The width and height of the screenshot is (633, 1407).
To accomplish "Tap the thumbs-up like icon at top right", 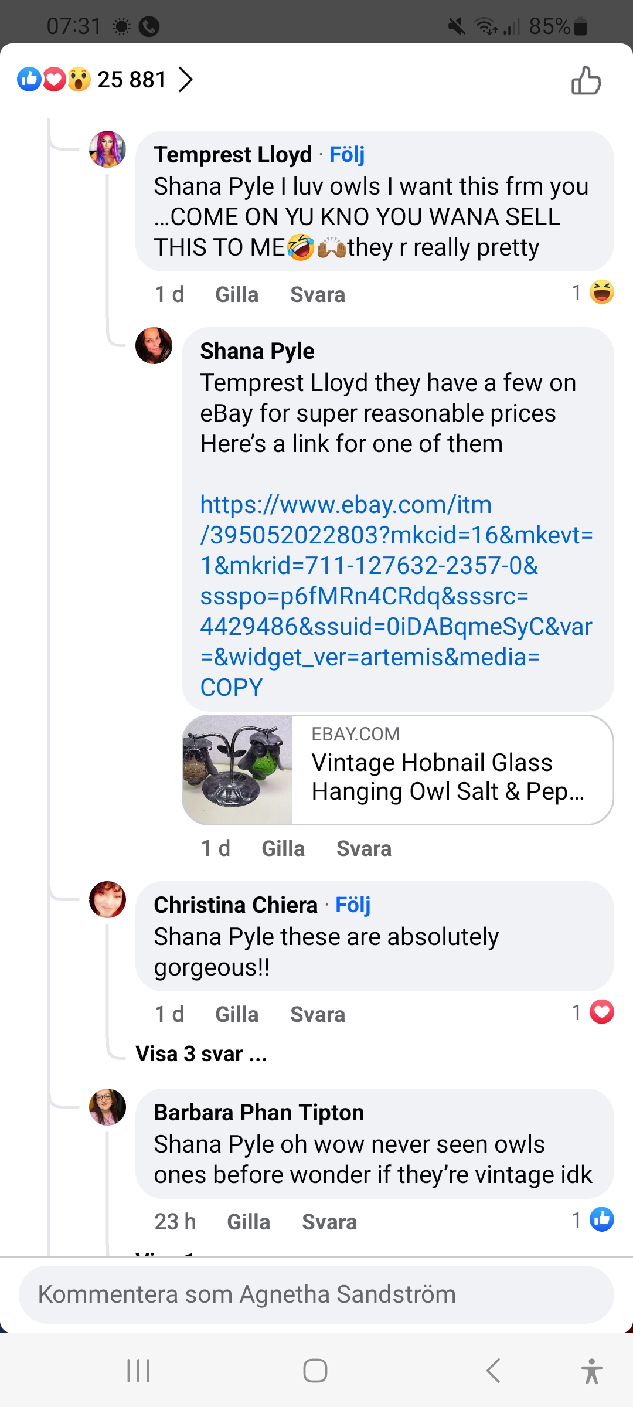I will pyautogui.click(x=586, y=80).
